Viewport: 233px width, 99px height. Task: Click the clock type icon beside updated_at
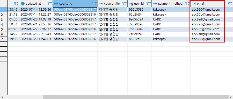tap(23, 4)
